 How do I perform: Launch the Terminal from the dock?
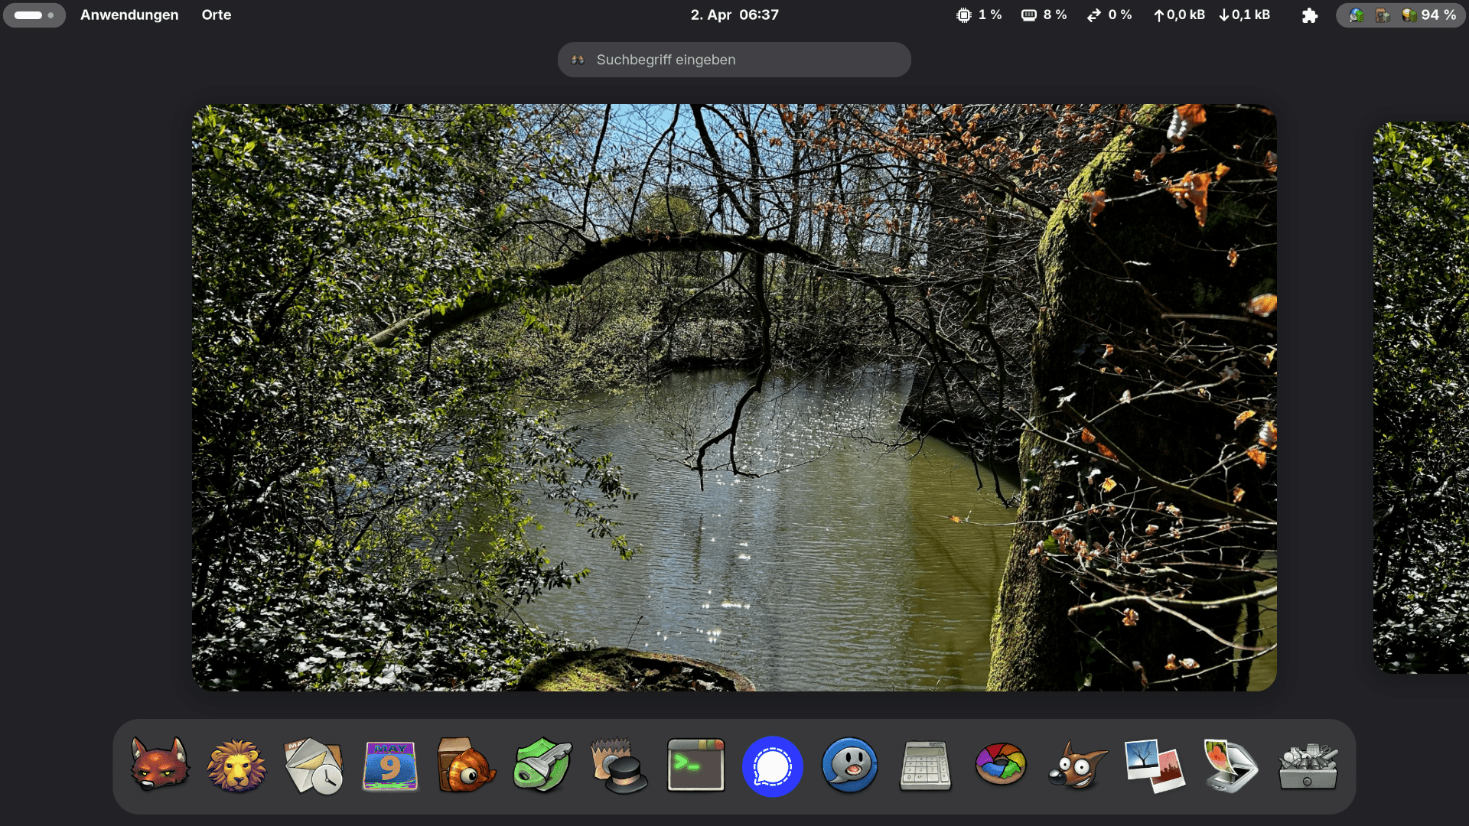(695, 766)
